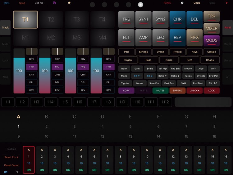233x175 pixels.
Task: Open the TRK page
Action: click(x=212, y=16)
